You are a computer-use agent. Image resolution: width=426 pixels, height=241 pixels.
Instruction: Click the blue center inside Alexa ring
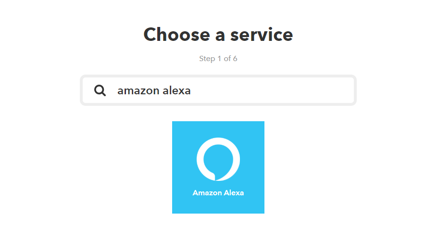coord(218,159)
